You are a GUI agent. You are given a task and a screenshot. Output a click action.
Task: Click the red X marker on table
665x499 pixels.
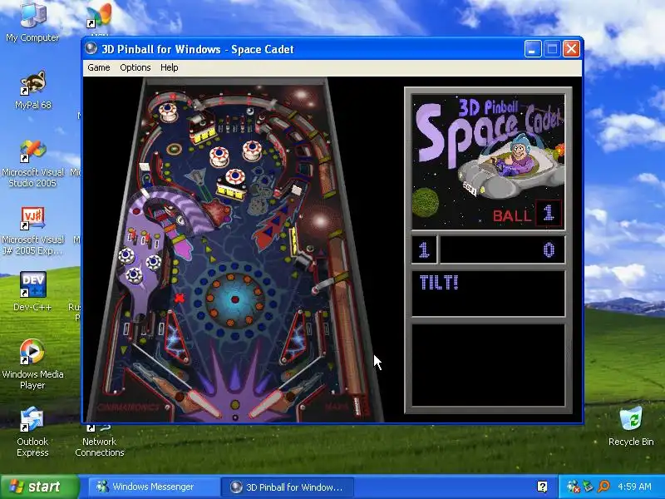click(x=180, y=298)
